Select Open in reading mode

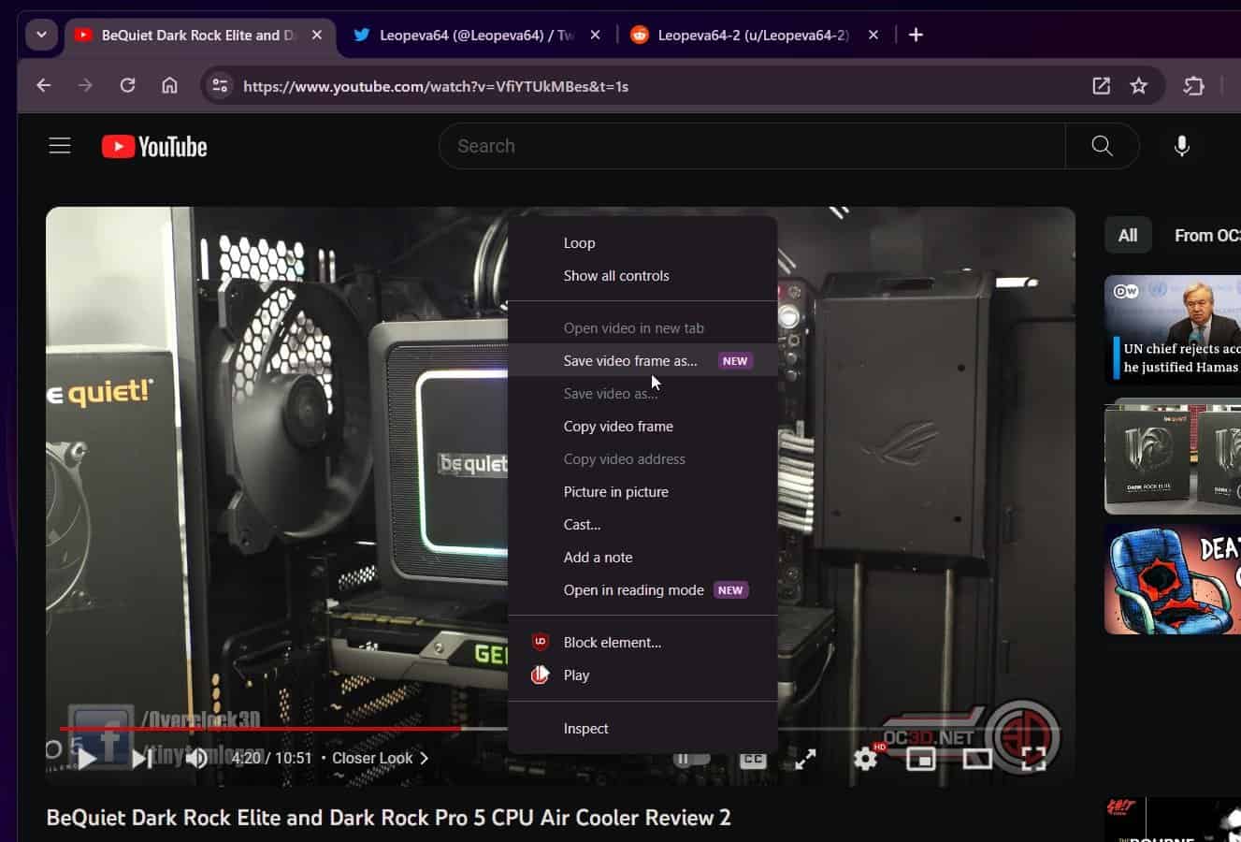(x=642, y=590)
